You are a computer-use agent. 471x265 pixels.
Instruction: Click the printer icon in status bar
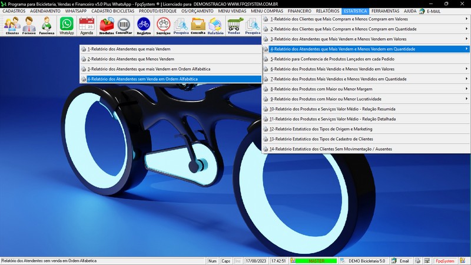coord(417,261)
